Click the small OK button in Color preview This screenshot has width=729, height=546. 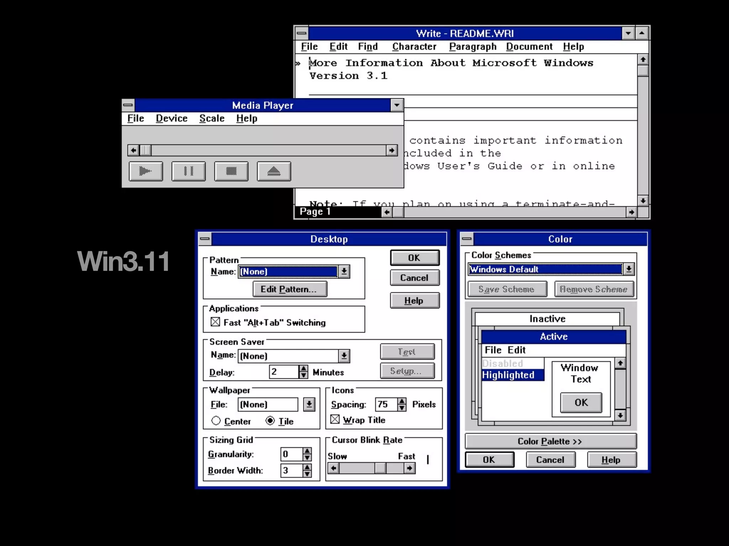coord(581,402)
